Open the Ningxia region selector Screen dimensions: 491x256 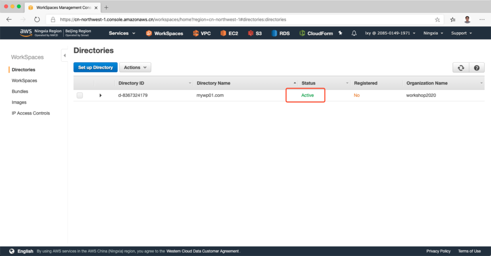[x=433, y=33]
